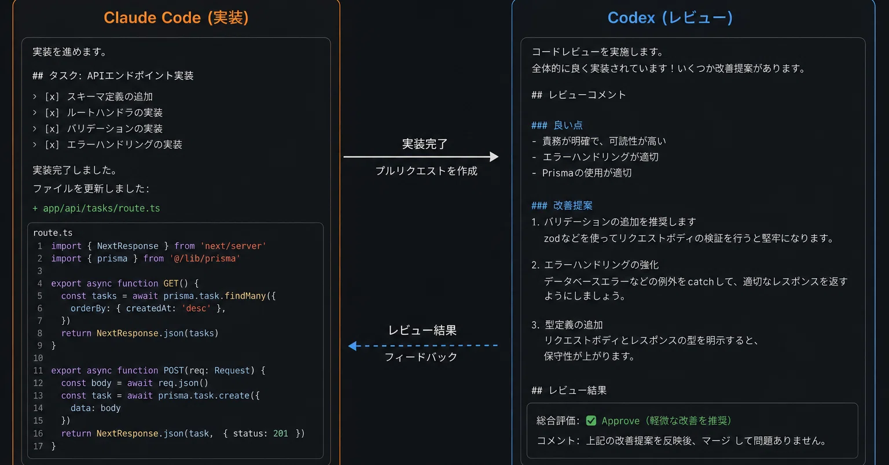889x465 pixels.
Task: Click the 'レビュー結果' center arrow label
Action: click(423, 330)
